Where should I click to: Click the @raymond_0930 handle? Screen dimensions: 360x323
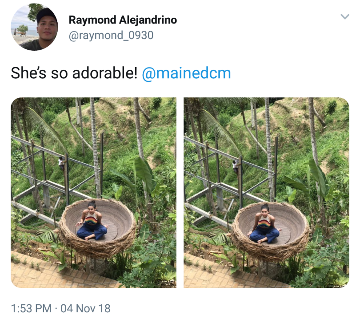coord(111,36)
